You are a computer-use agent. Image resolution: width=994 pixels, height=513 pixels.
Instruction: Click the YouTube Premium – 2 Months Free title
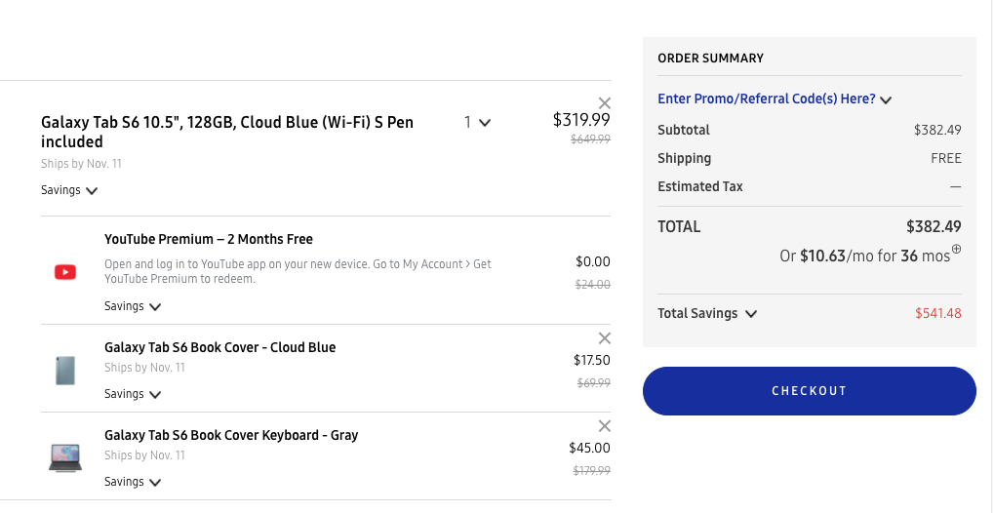coord(209,239)
